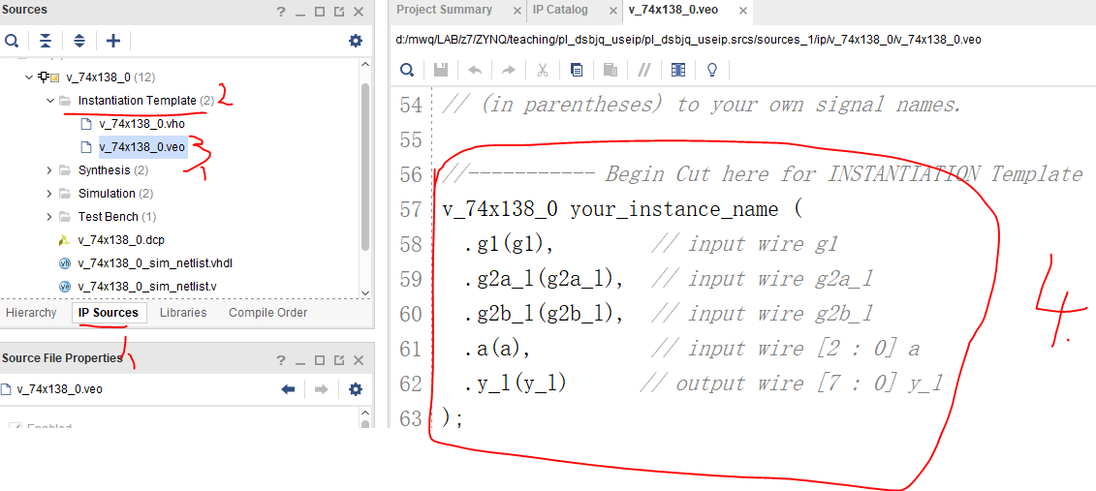Image resolution: width=1096 pixels, height=491 pixels.
Task: Open Sources panel settings gear
Action: pos(356,41)
